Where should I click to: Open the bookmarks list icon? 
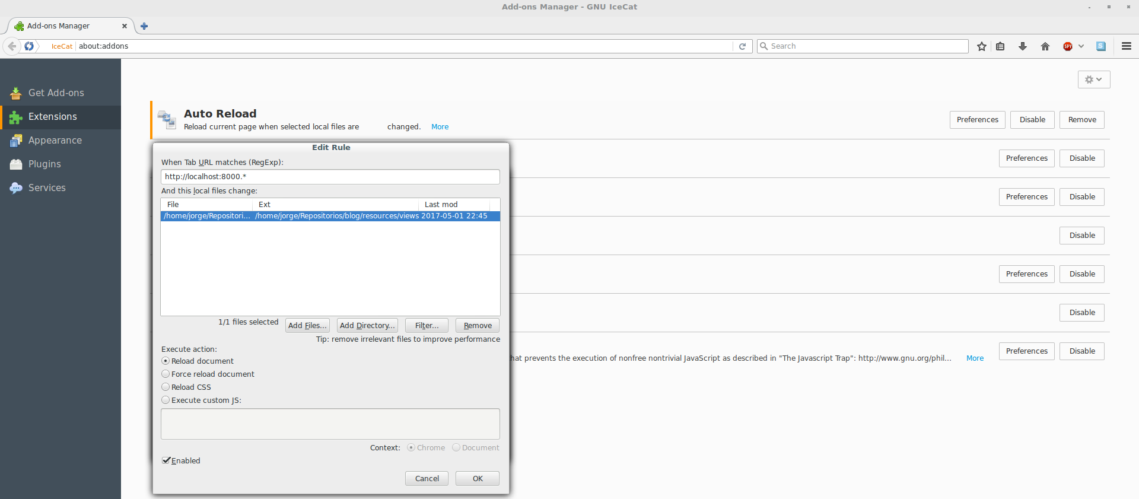coord(1000,46)
